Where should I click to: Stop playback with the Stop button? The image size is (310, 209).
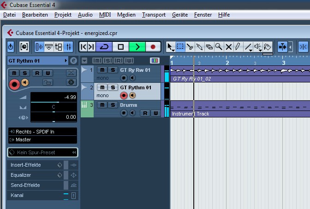tap(120, 47)
